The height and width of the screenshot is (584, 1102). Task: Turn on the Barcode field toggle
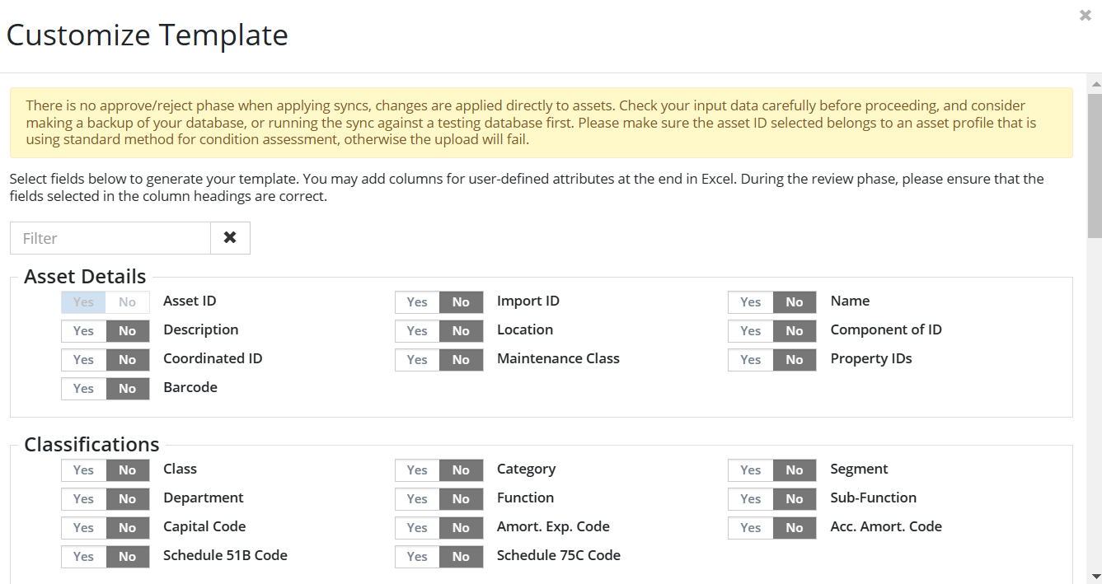pyautogui.click(x=83, y=389)
